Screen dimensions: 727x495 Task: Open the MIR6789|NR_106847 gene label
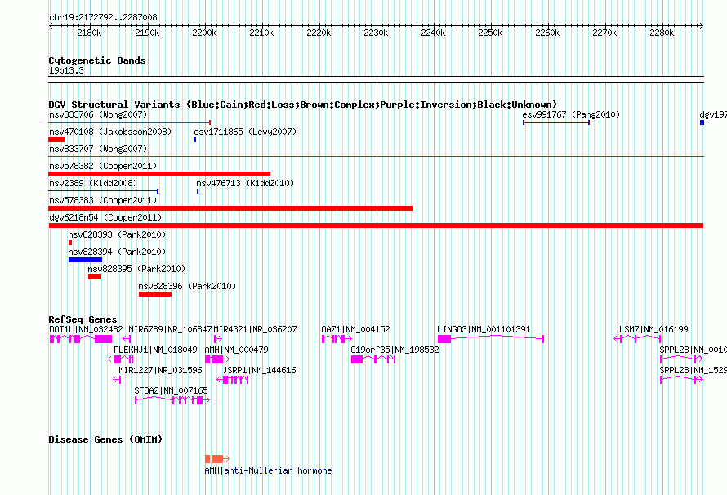click(x=170, y=329)
